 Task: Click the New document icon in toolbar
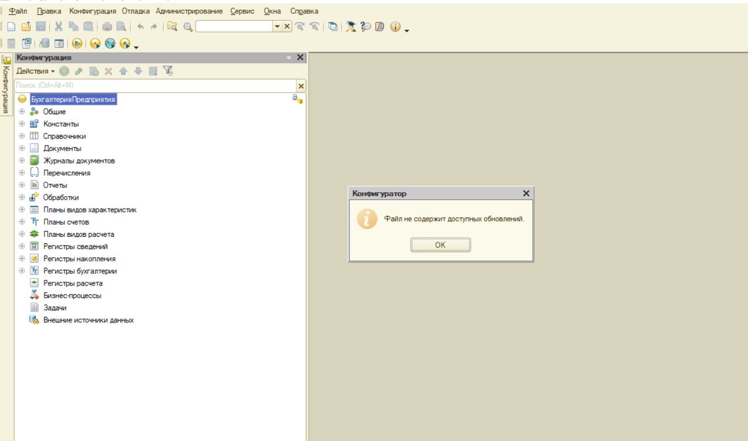click(x=11, y=26)
